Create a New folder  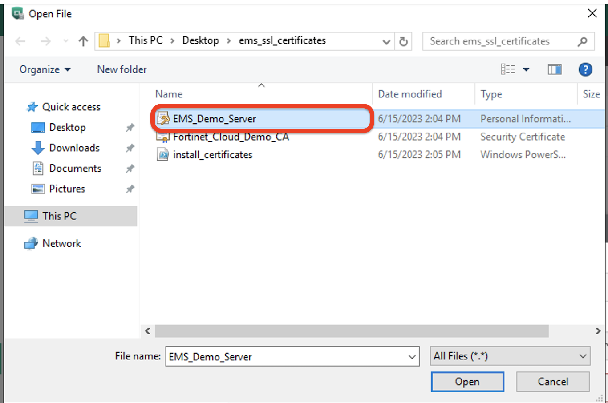pyautogui.click(x=122, y=69)
